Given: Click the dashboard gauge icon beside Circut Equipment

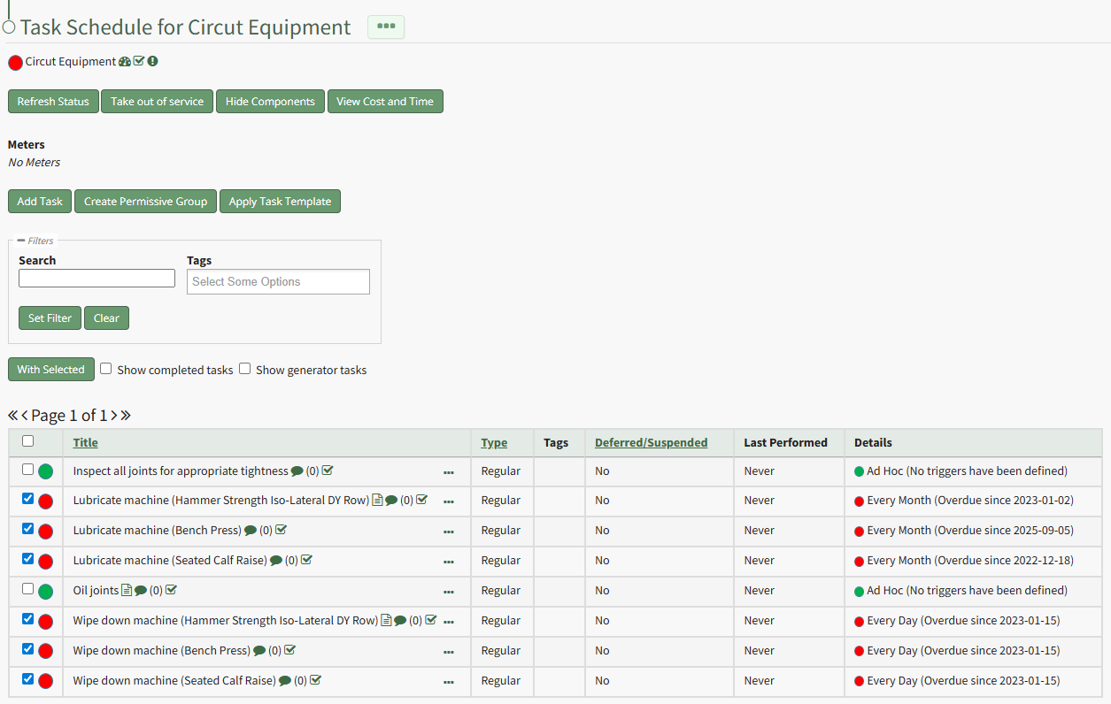Looking at the screenshot, I should (x=125, y=62).
